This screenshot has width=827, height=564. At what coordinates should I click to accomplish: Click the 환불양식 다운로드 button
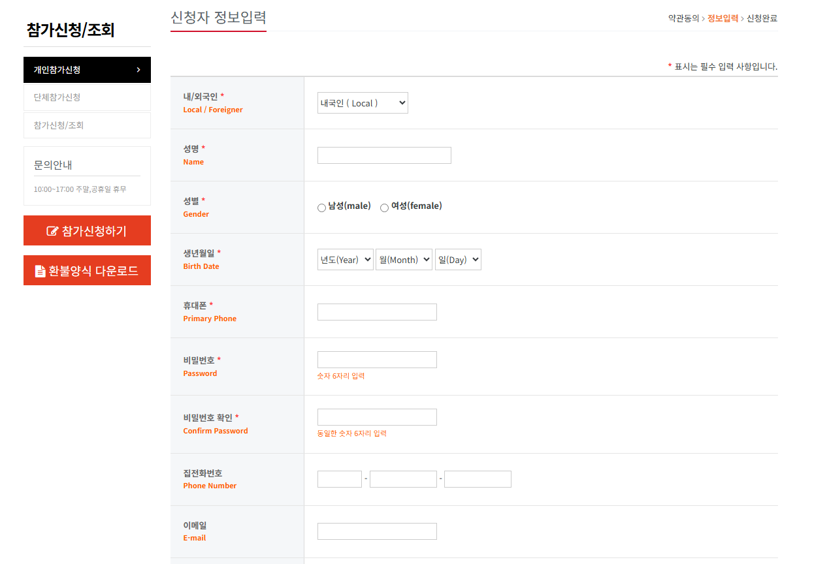pos(87,270)
